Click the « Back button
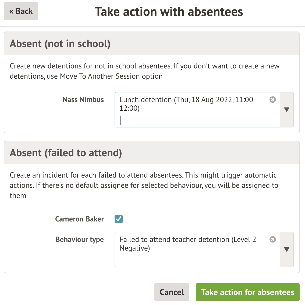This screenshot has width=305, height=305. pos(21,11)
